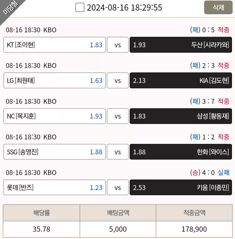
Task: Select the 롯데 [반즈] 1.23 odds box
Action: point(54,187)
